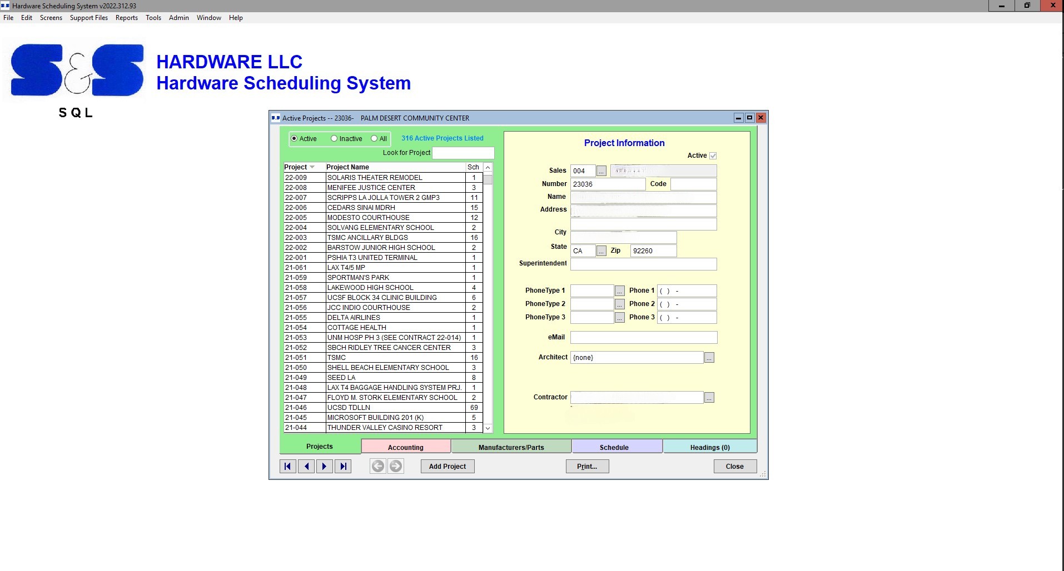
Task: Open the Reports menu
Action: pyautogui.click(x=126, y=18)
